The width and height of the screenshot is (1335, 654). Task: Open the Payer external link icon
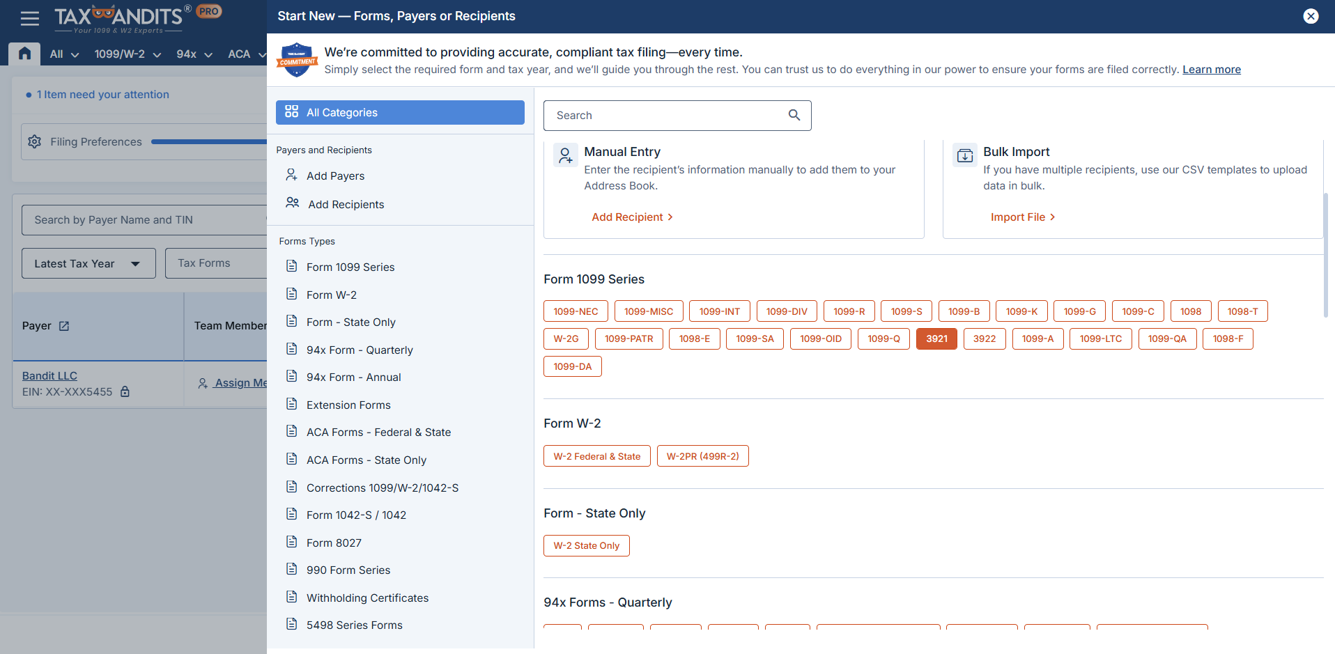click(x=64, y=326)
